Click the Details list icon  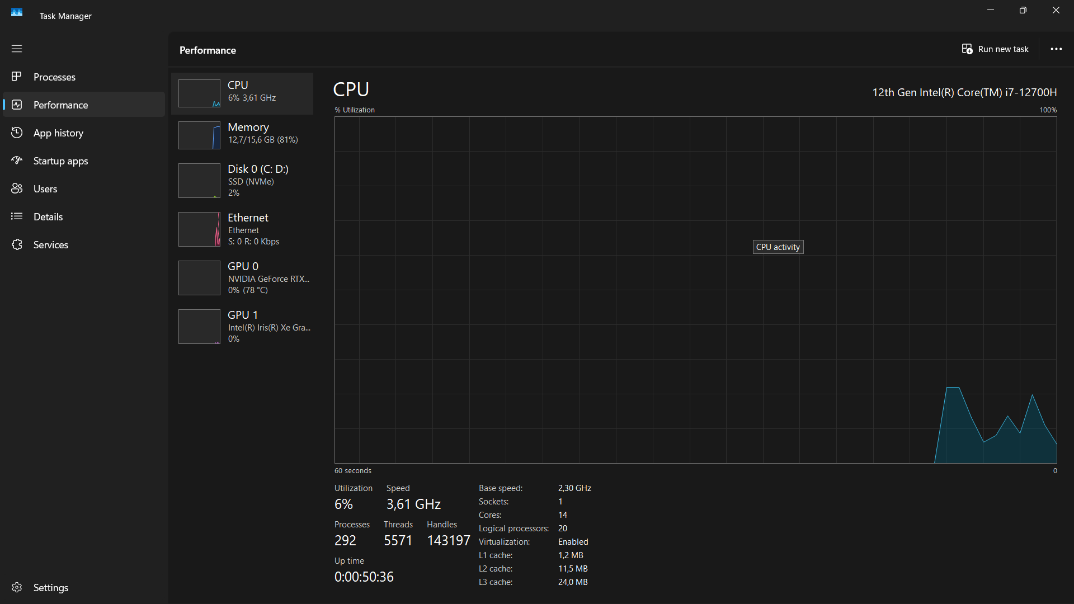coord(17,216)
